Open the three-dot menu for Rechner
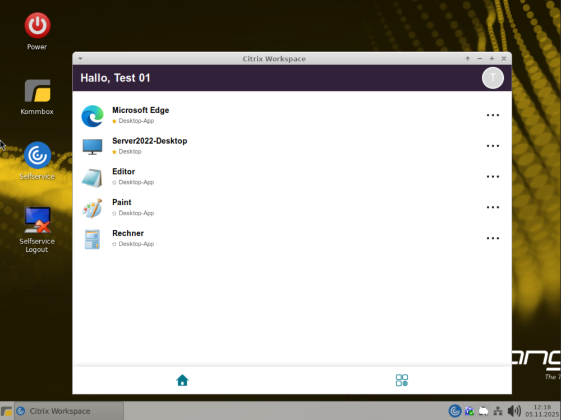Image resolution: width=561 pixels, height=420 pixels. pyautogui.click(x=493, y=238)
